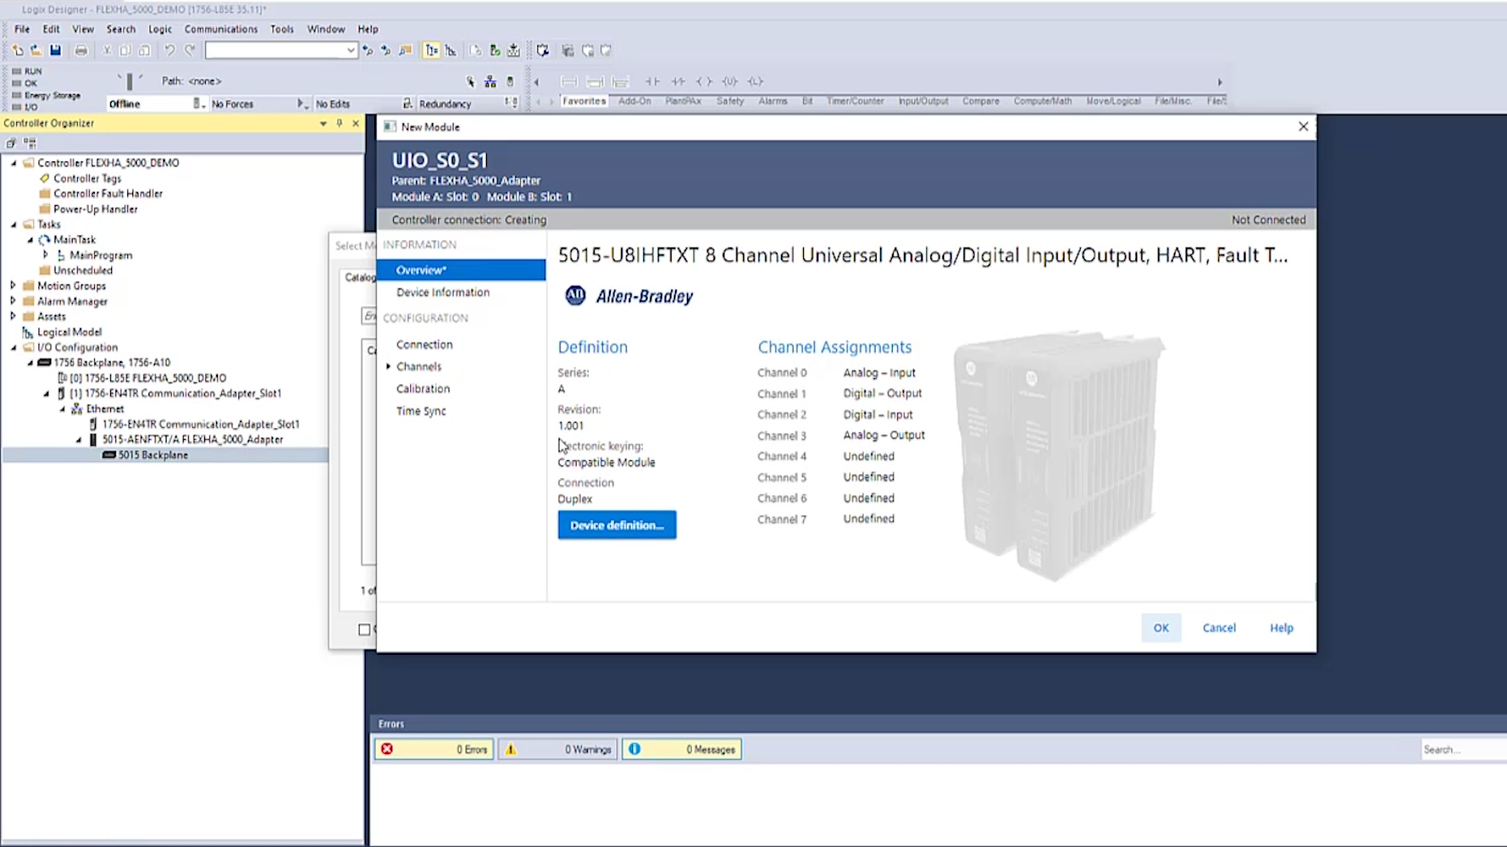Click the Find Next icon beside search box
This screenshot has height=847, width=1507.
click(x=386, y=50)
